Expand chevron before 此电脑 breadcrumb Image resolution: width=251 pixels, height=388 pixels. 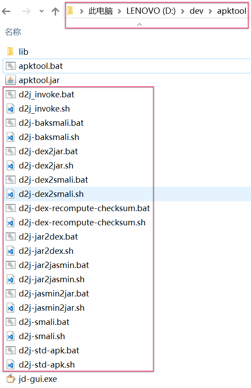81,11
